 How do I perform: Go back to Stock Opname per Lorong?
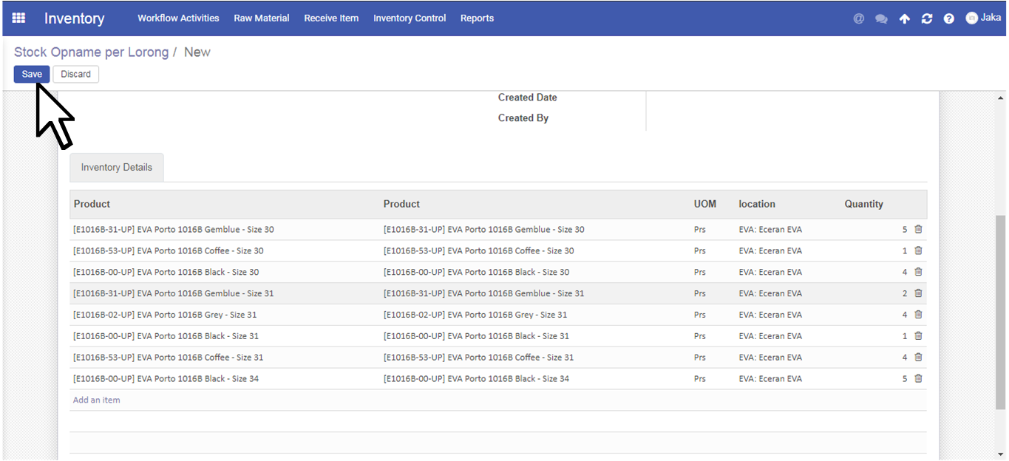[91, 52]
